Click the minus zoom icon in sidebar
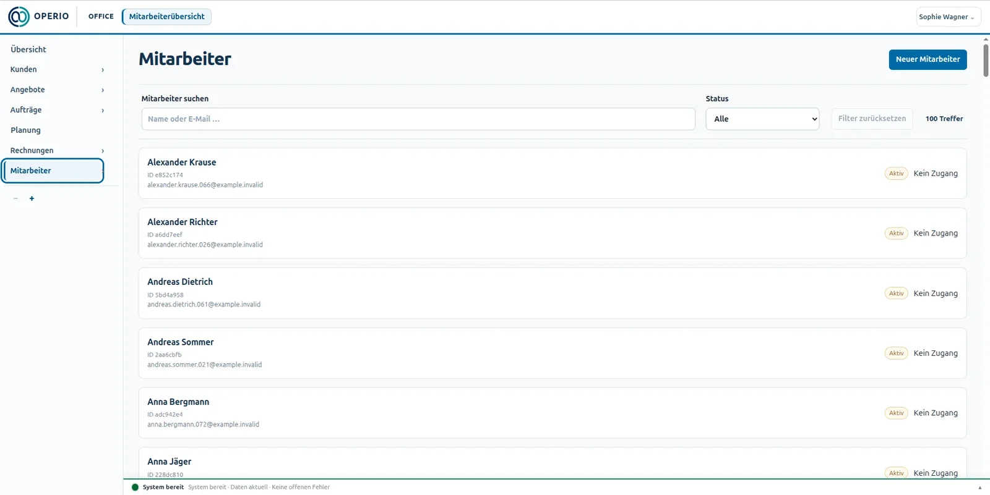Viewport: 990px width, 495px height. pyautogui.click(x=15, y=198)
